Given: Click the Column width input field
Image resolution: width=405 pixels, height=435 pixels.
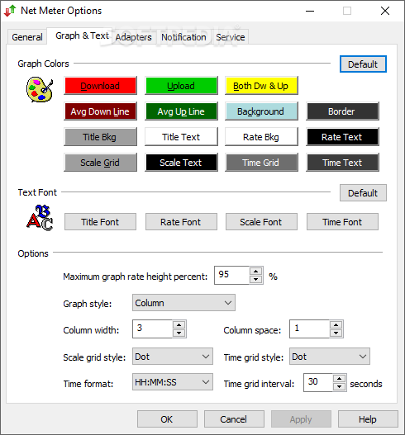Looking at the screenshot, I should click(153, 329).
